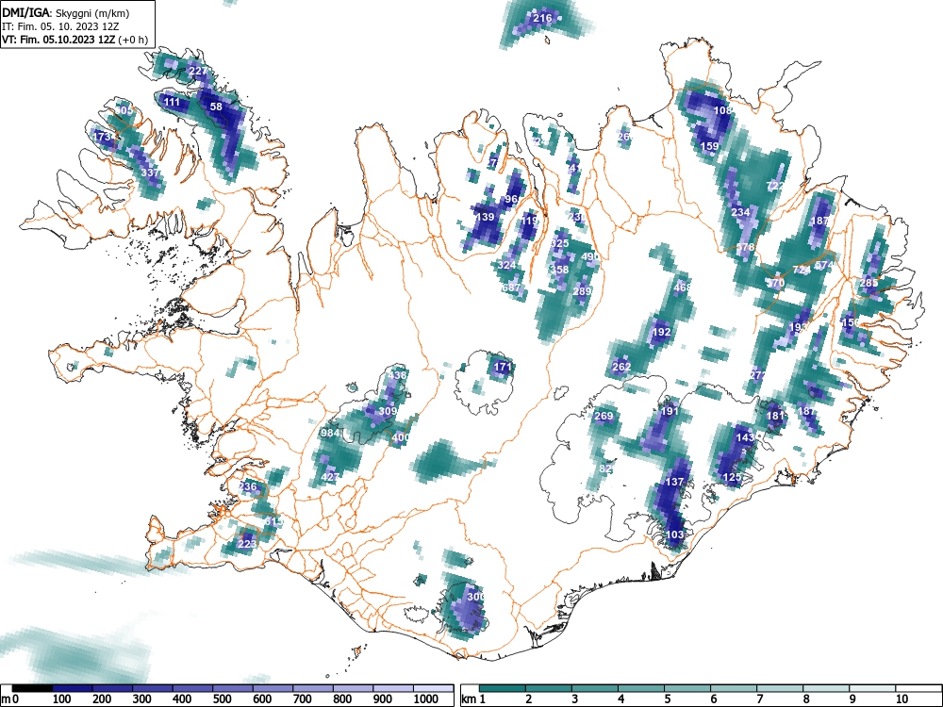Click the visibility value 173
Viewport: 943px width, 707px height.
(x=102, y=137)
